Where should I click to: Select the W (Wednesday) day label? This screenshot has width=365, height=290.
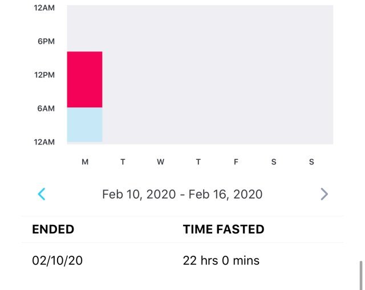[x=160, y=162]
